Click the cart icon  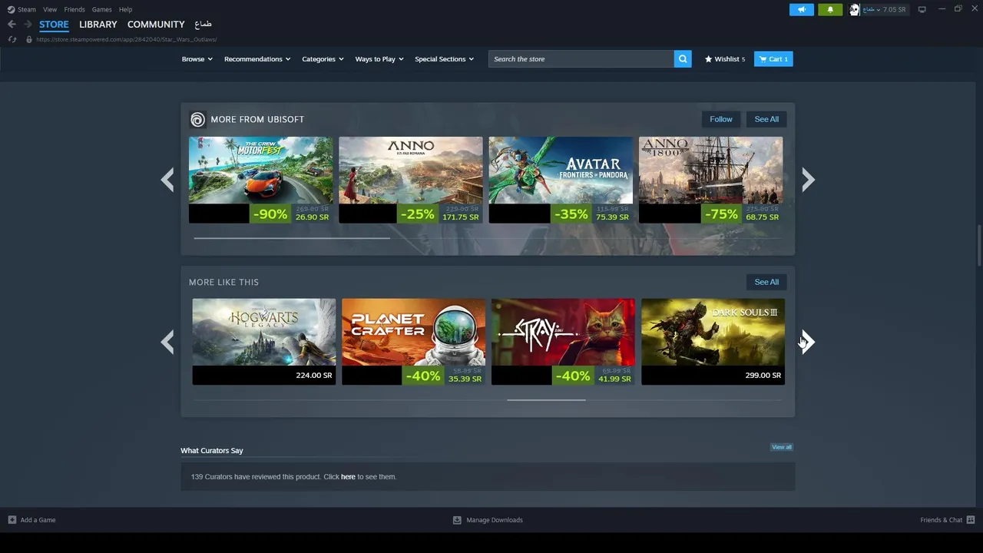pos(763,59)
